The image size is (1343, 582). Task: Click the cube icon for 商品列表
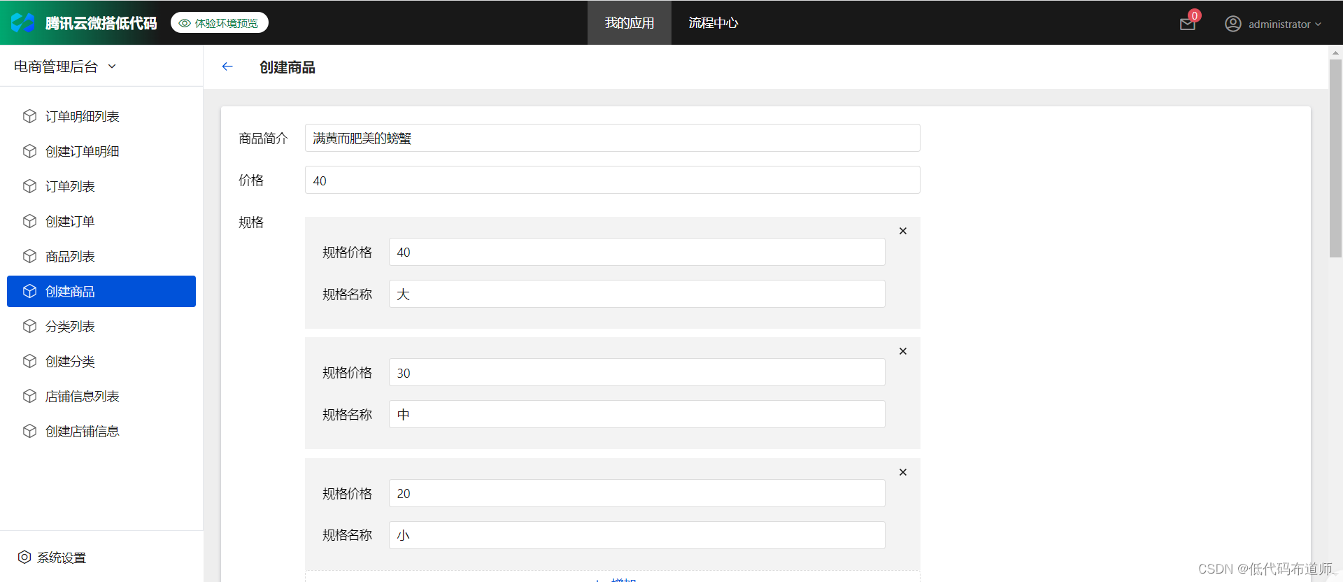point(29,256)
